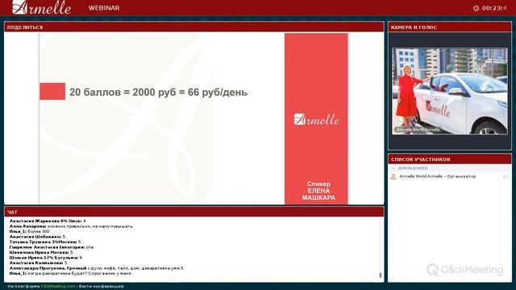The height and width of the screenshot is (290, 516).
Task: Click the Armelle World Armelle caption on video
Action: [418, 130]
